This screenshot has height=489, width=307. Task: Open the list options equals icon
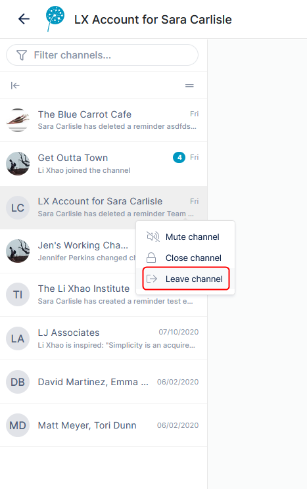tap(189, 85)
